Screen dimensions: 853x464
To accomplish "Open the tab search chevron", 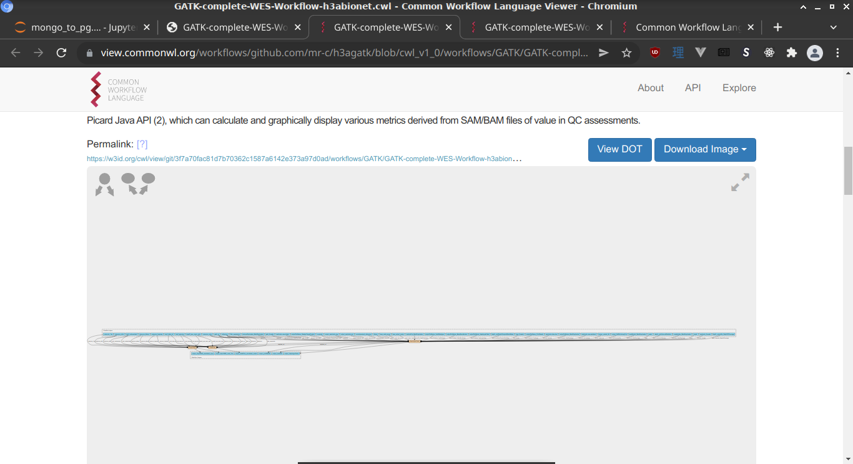I will point(834,27).
